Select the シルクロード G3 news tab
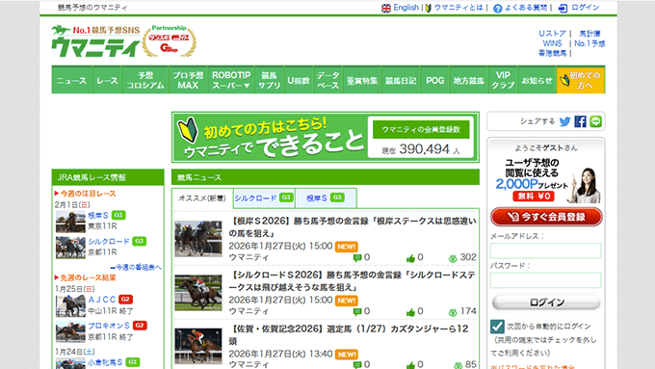Screen dimensions: 655x369 pyautogui.click(x=264, y=198)
